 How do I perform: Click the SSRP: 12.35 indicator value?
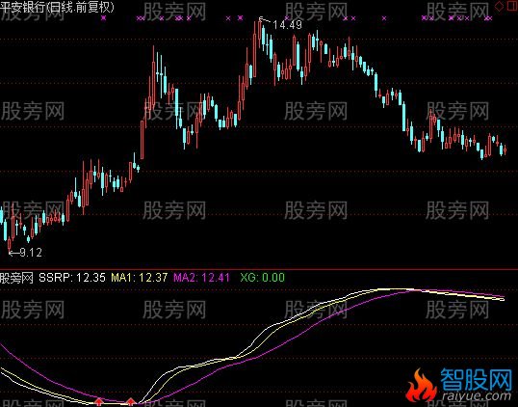[72, 278]
